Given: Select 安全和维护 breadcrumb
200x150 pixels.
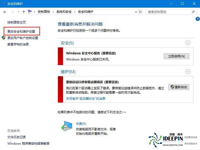Looking at the screenshot, I should (x=86, y=12).
